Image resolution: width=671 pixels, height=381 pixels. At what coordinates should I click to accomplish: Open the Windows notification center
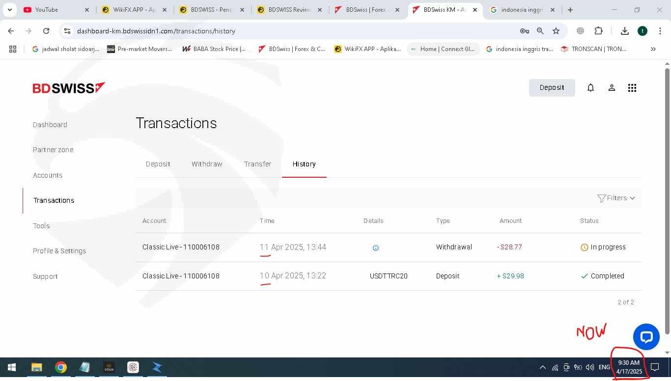[x=655, y=367]
